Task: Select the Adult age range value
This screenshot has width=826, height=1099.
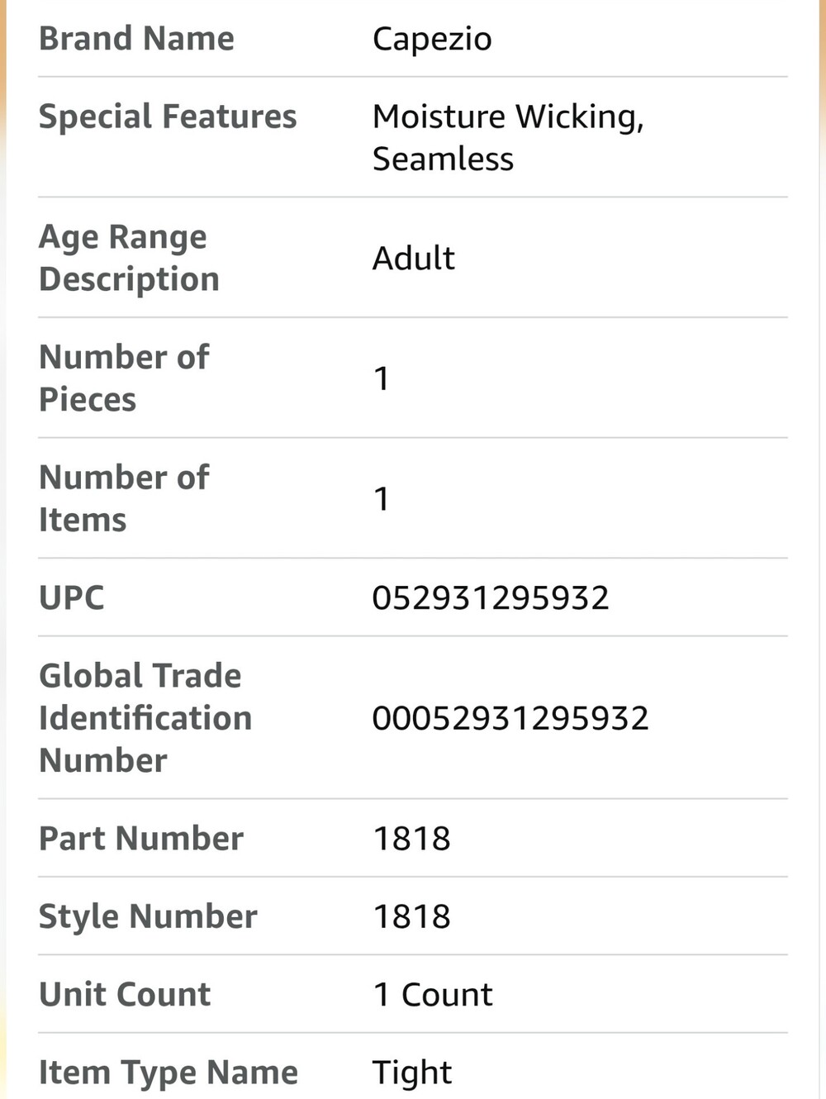Action: [413, 258]
